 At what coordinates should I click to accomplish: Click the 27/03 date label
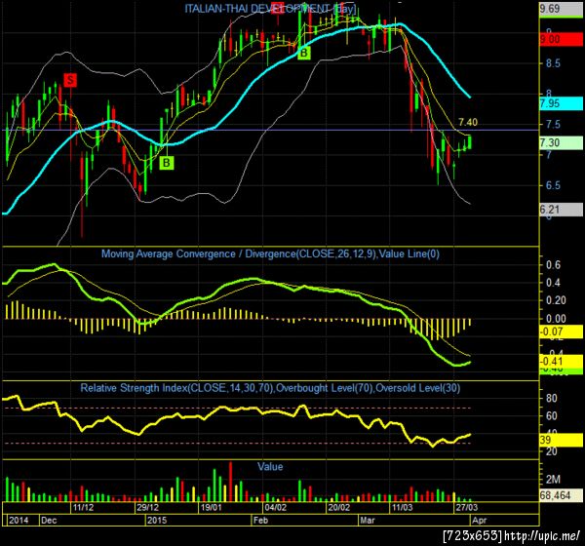pos(466,508)
